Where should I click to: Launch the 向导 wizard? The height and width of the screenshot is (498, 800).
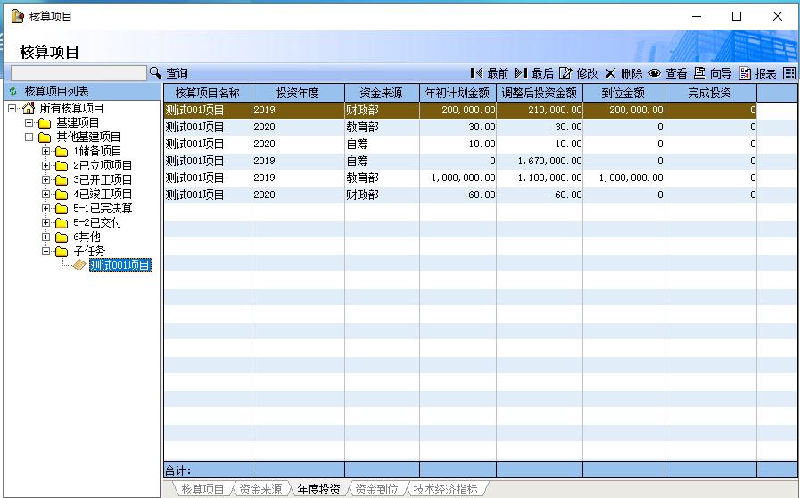[x=712, y=73]
